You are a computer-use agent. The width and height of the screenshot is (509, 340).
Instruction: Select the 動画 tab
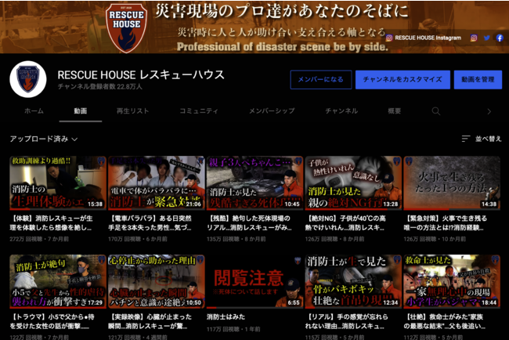pyautogui.click(x=80, y=111)
